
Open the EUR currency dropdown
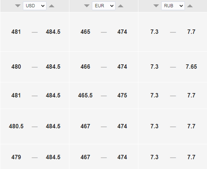(103, 6)
